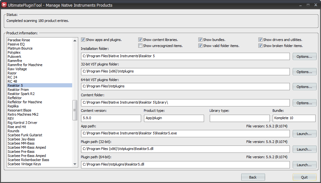Screen dimensions: 321x183
Task: Click the 32-bit VST plugins folder field
Action: click(185, 72)
